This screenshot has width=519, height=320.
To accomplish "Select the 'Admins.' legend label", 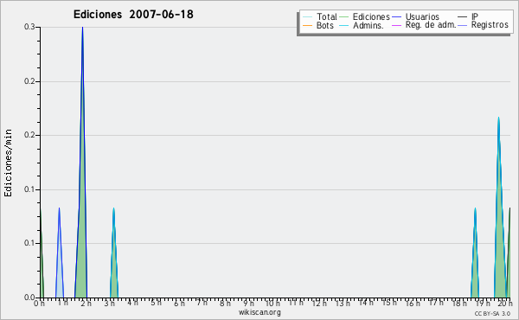I will click(368, 25).
